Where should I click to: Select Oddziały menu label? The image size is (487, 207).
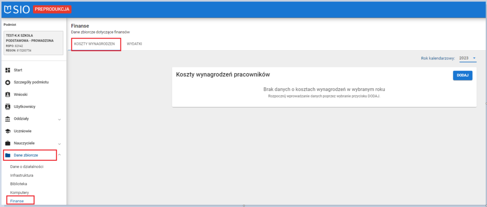point(21,119)
